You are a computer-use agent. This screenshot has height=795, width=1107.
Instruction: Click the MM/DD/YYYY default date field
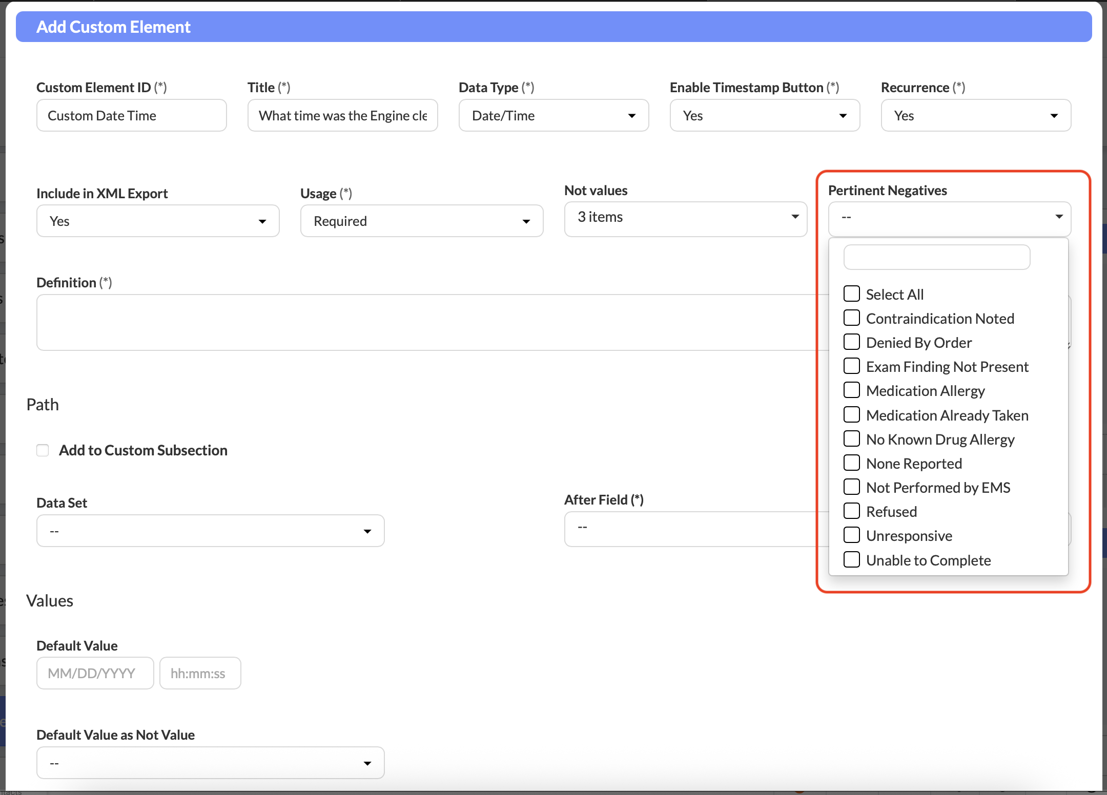pyautogui.click(x=95, y=674)
